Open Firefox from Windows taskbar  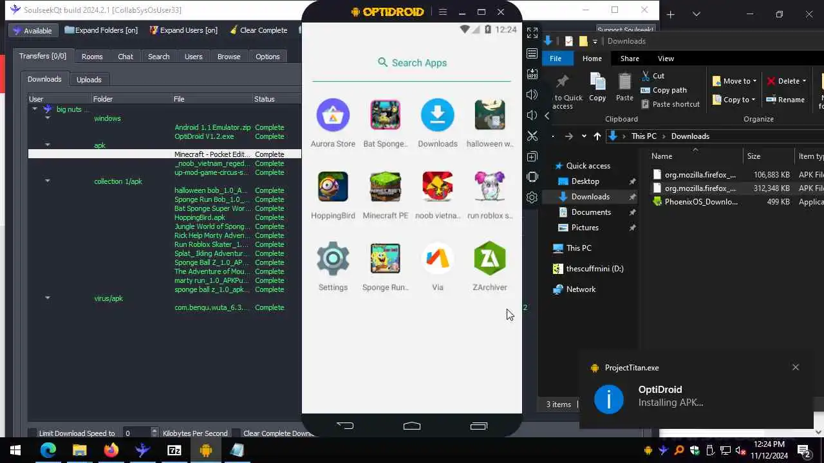click(x=111, y=450)
